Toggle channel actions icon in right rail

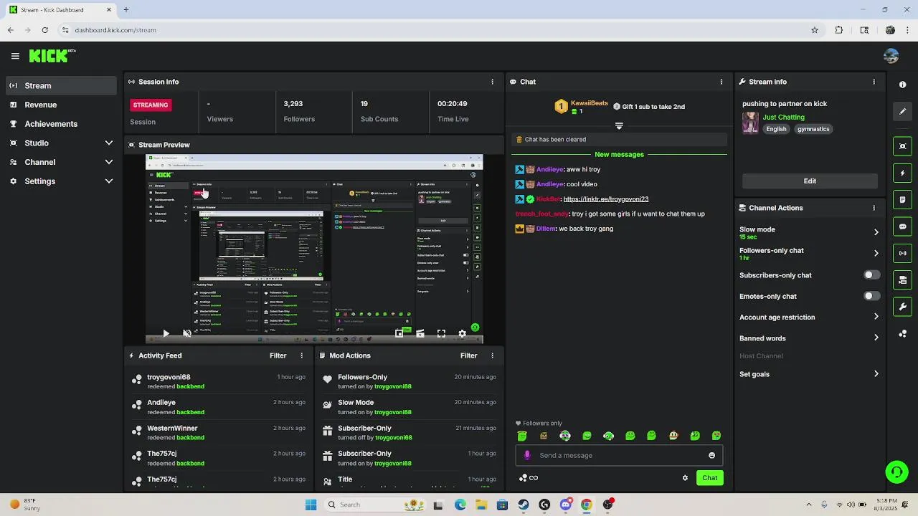[x=902, y=279]
